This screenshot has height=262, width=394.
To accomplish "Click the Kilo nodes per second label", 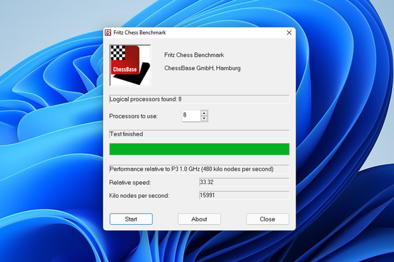I will (x=139, y=195).
